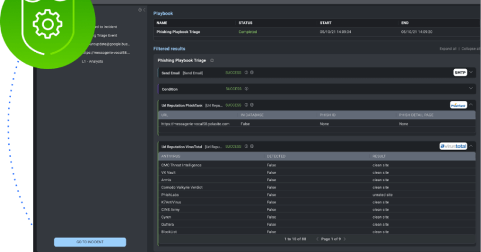
Task: Click PHISH ID column header
Action: point(328,115)
